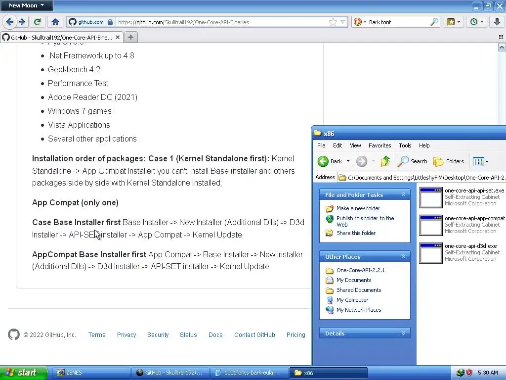Open the browser home page
This screenshot has height=380, width=506.
click(55, 22)
